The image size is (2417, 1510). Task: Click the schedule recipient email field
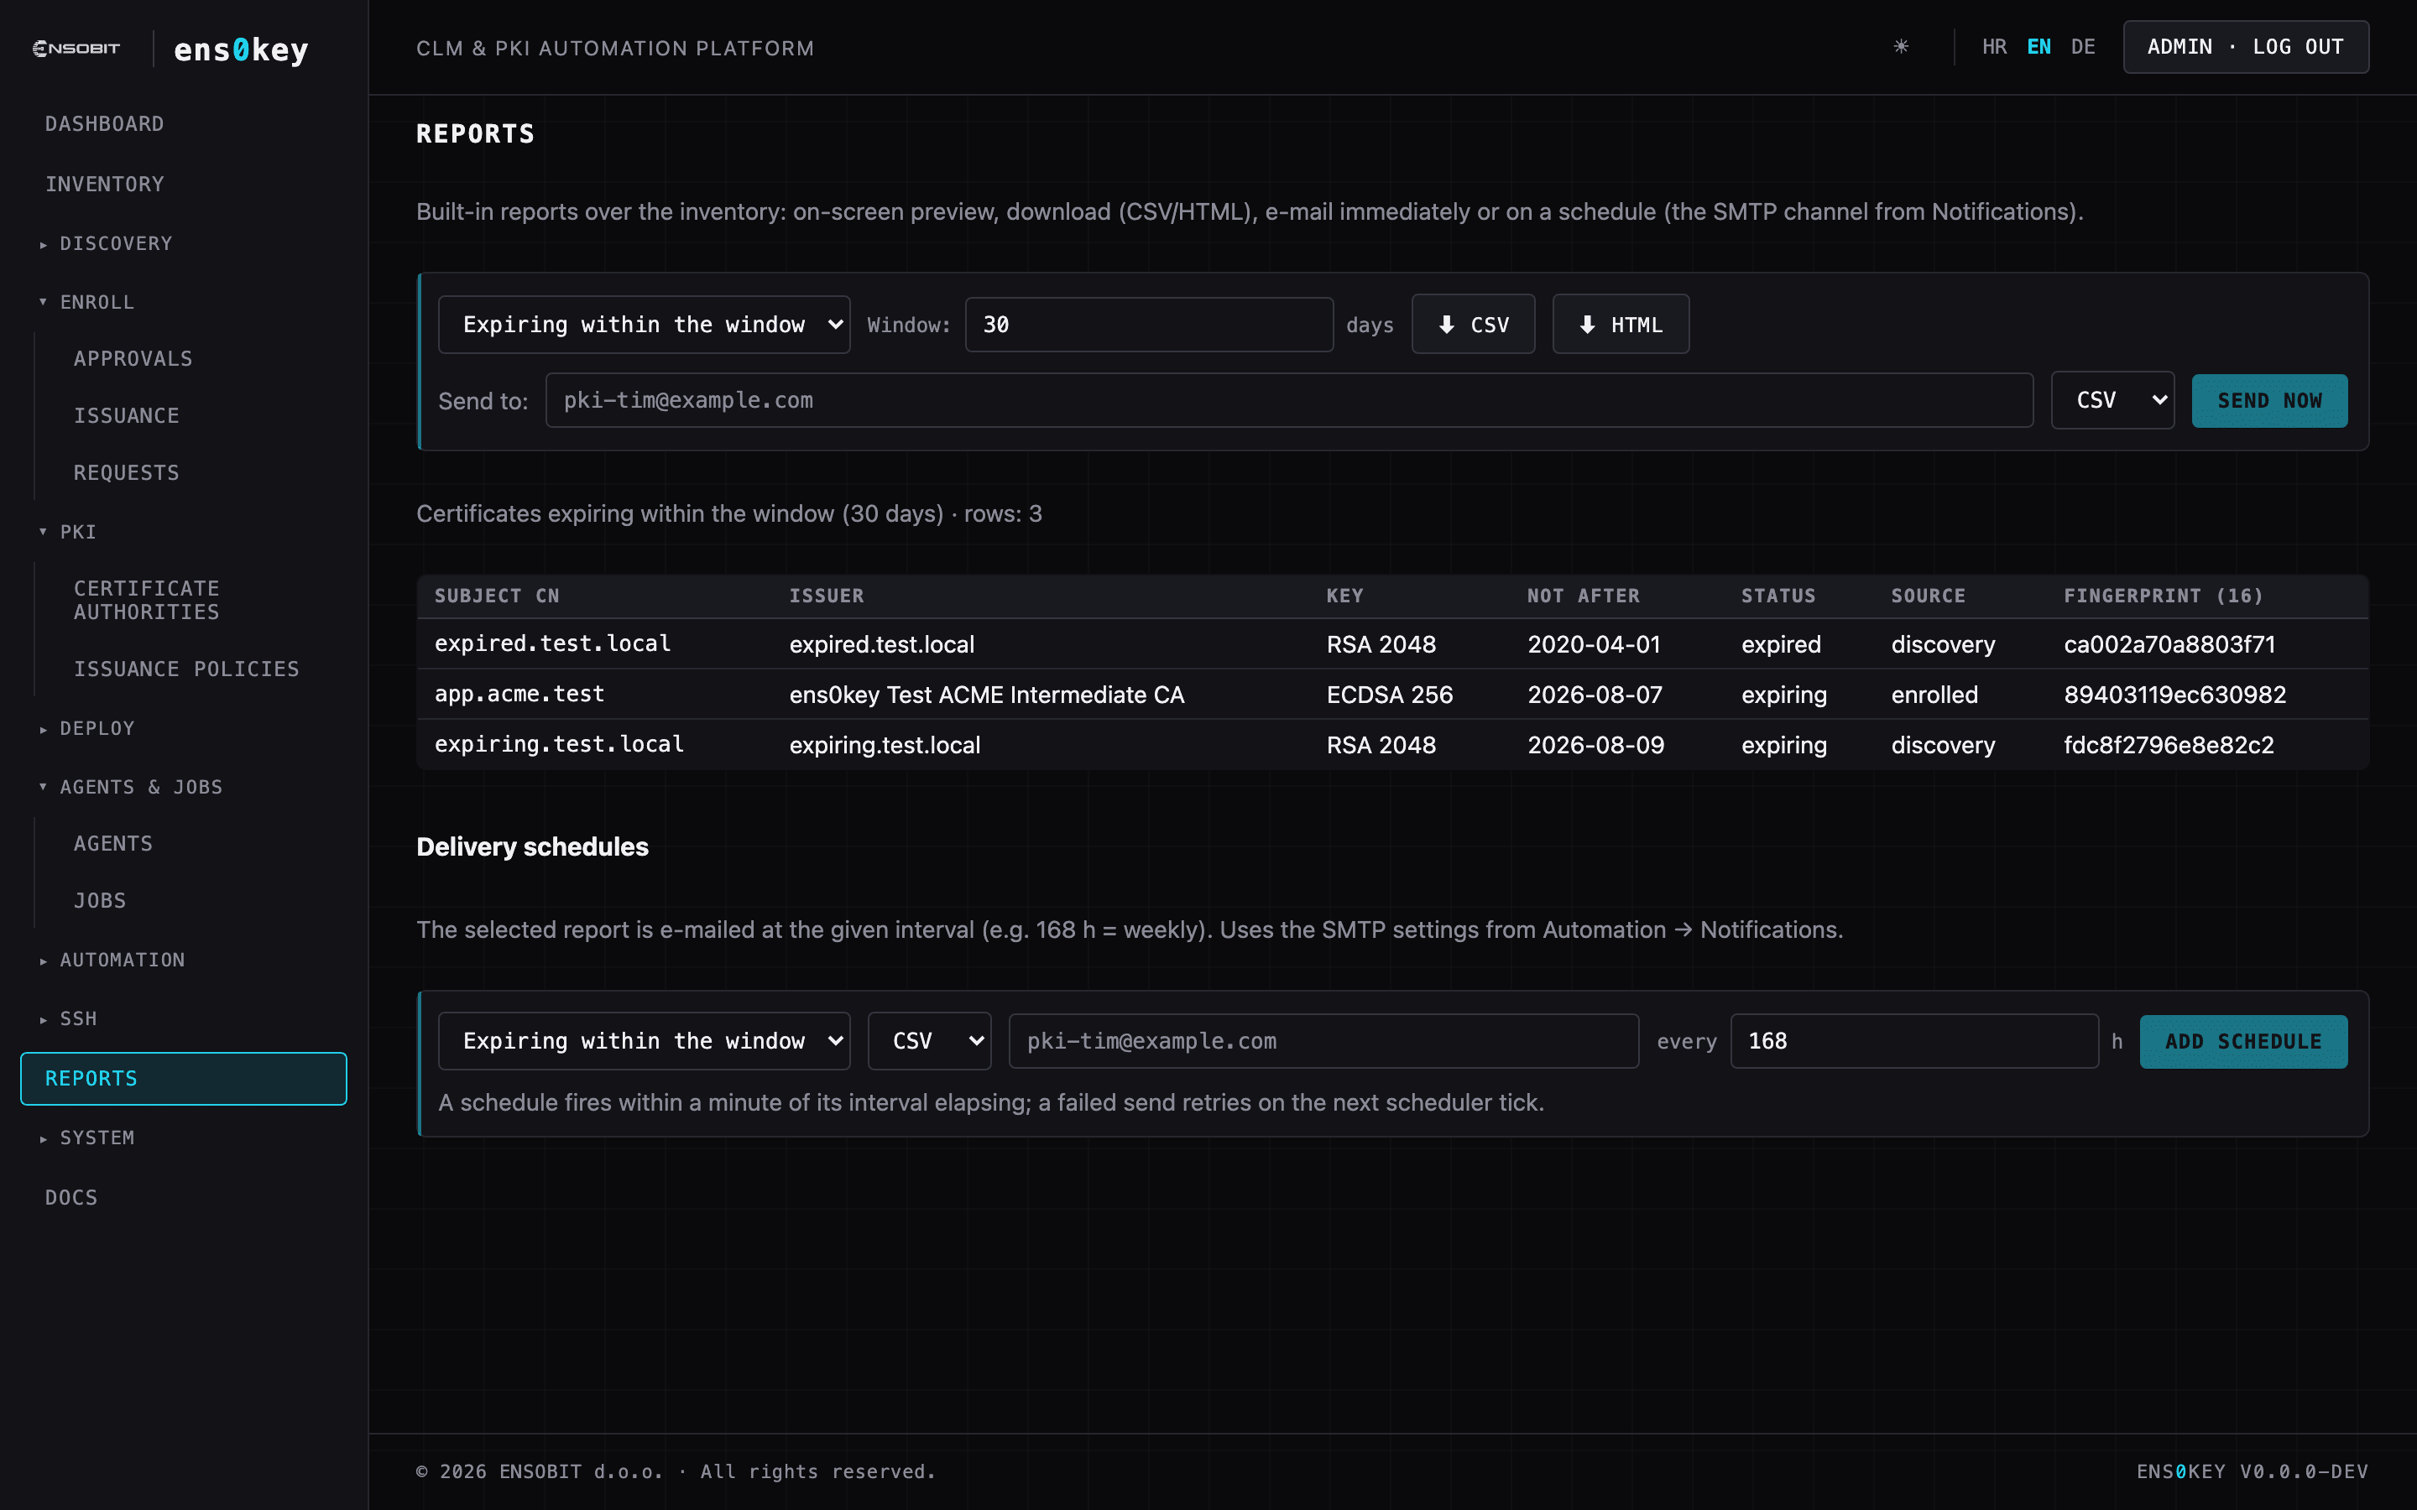coord(1323,1042)
